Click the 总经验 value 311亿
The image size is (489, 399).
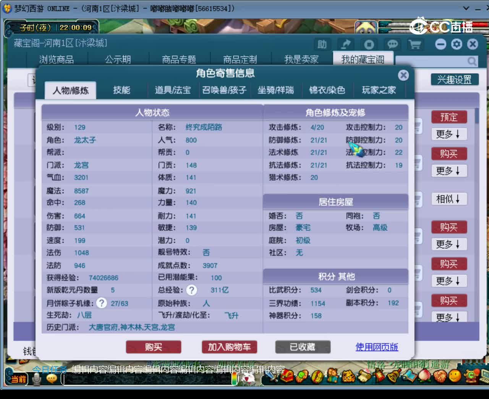(220, 290)
